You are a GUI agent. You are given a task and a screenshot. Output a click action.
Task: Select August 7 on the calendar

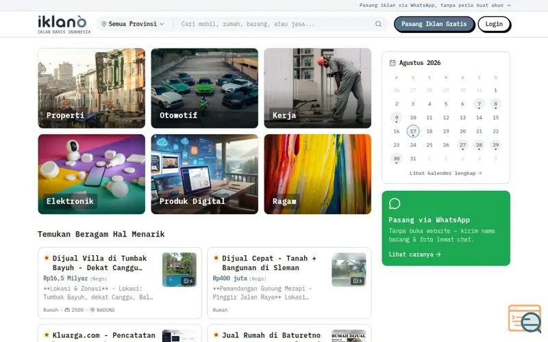point(479,104)
